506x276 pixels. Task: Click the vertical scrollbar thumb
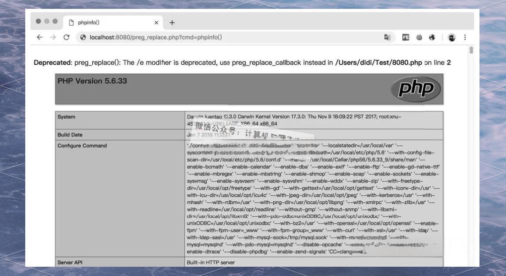point(471,50)
